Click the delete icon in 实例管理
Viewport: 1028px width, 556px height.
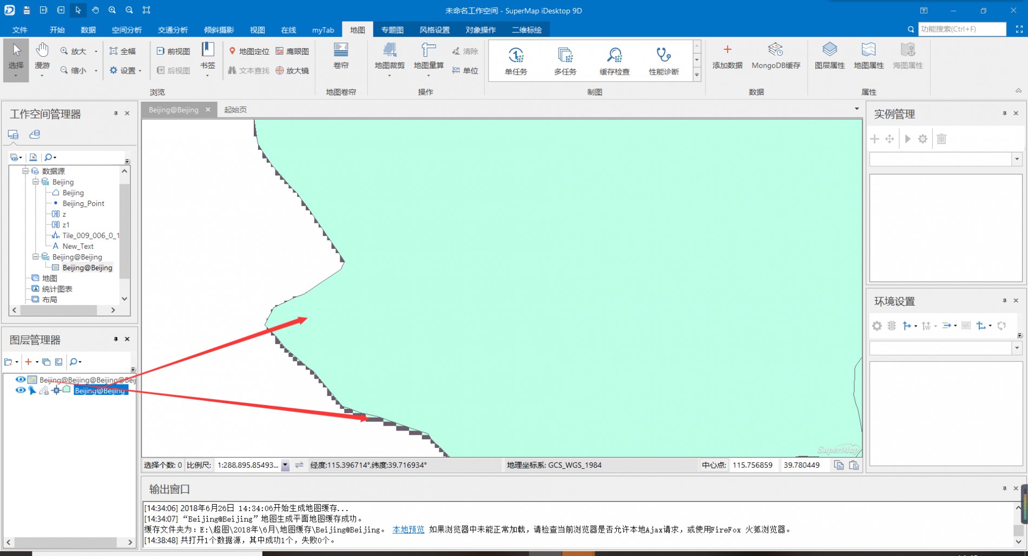pos(941,139)
